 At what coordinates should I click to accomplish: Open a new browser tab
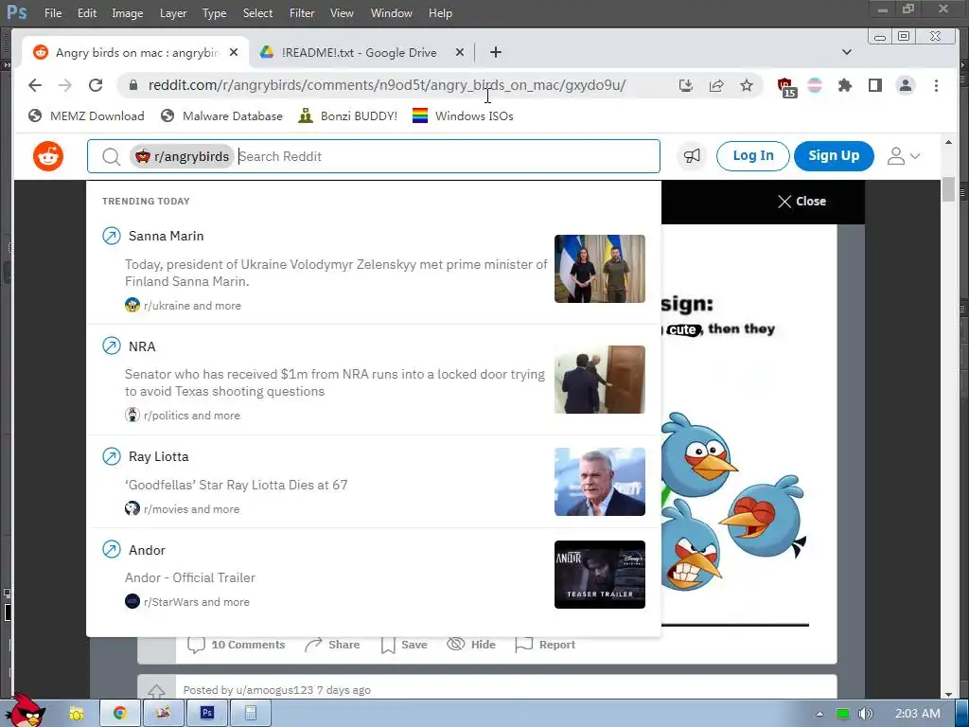pyautogui.click(x=496, y=53)
